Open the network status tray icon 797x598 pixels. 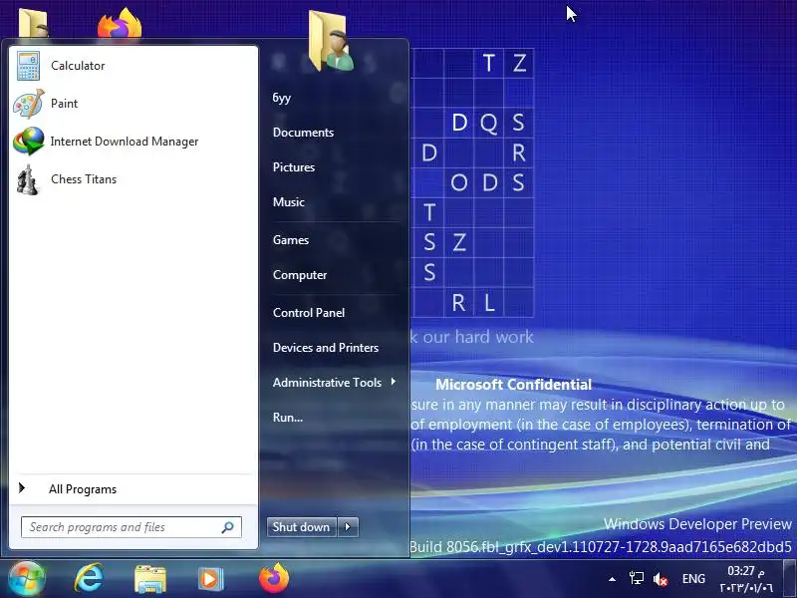[x=636, y=579]
